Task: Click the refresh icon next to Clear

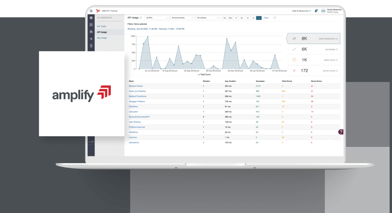Action: point(275,18)
